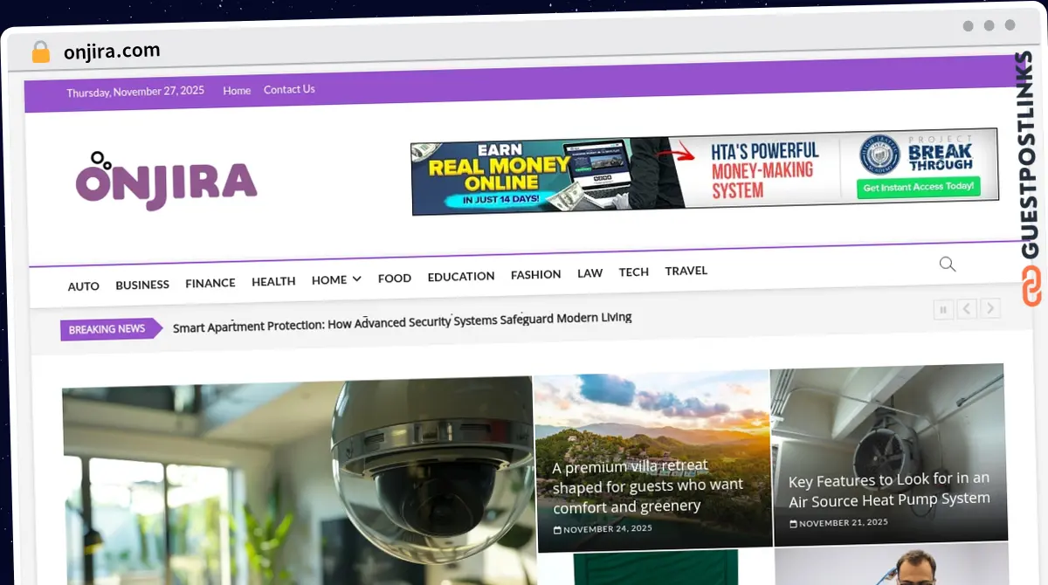1048x585 pixels.
Task: Open the FASHION category
Action: (x=536, y=274)
